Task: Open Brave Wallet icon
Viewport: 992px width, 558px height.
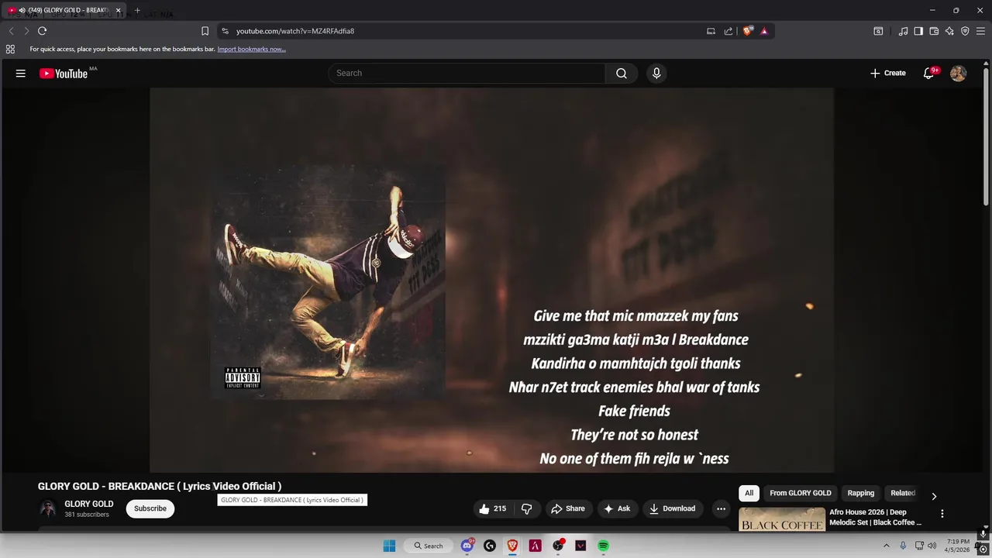Action: (x=934, y=31)
